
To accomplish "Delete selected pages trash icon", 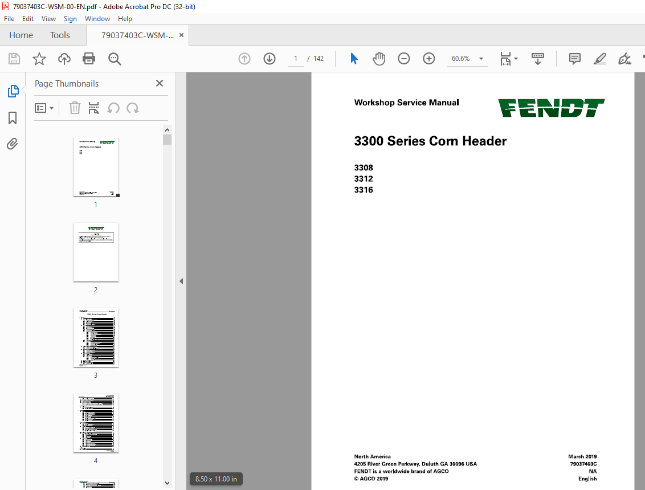I will tap(75, 108).
